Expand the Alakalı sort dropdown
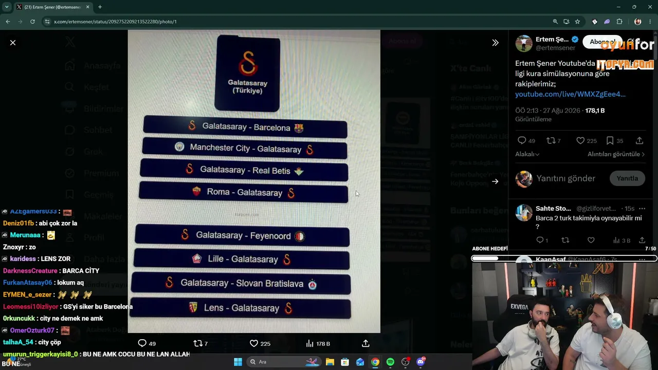This screenshot has width=658, height=370. pos(527,154)
